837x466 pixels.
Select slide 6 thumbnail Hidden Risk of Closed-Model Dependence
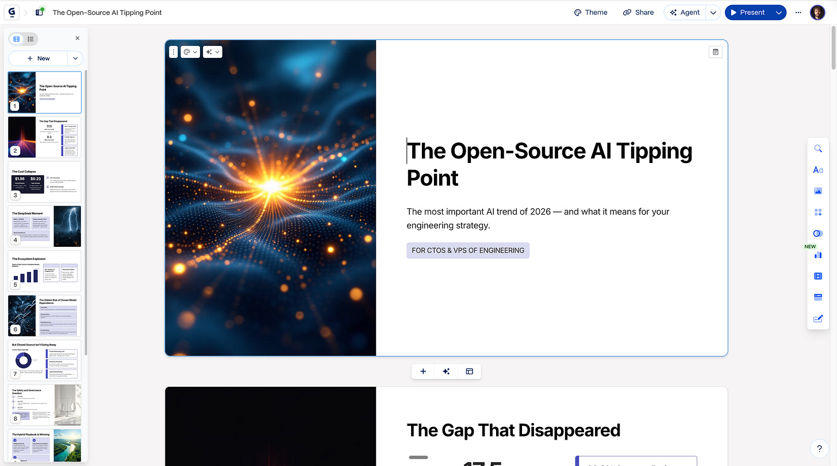[x=44, y=316]
